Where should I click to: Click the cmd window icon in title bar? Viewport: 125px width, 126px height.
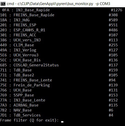3,4
